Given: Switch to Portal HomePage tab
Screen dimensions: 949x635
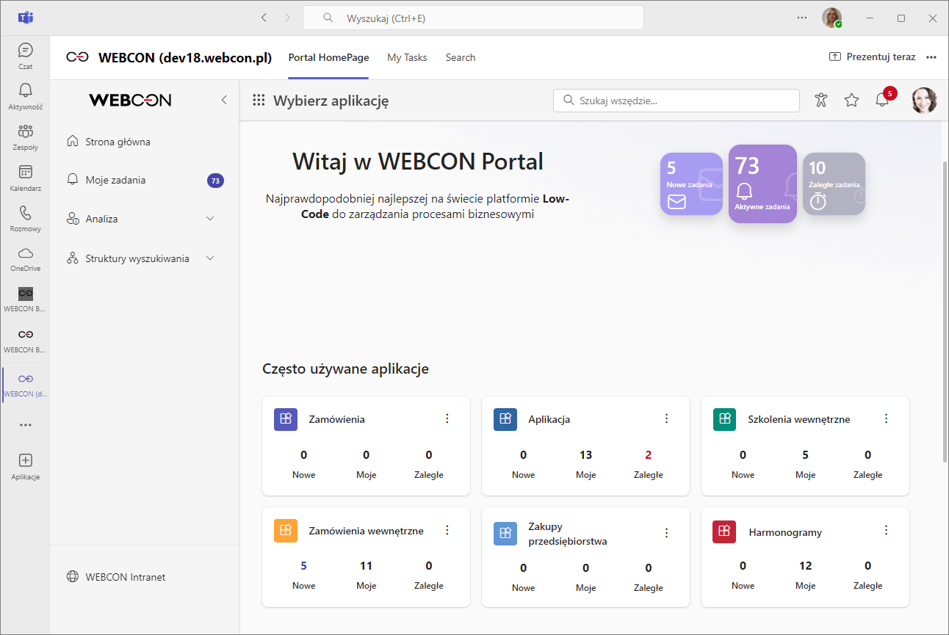Looking at the screenshot, I should click(x=328, y=57).
